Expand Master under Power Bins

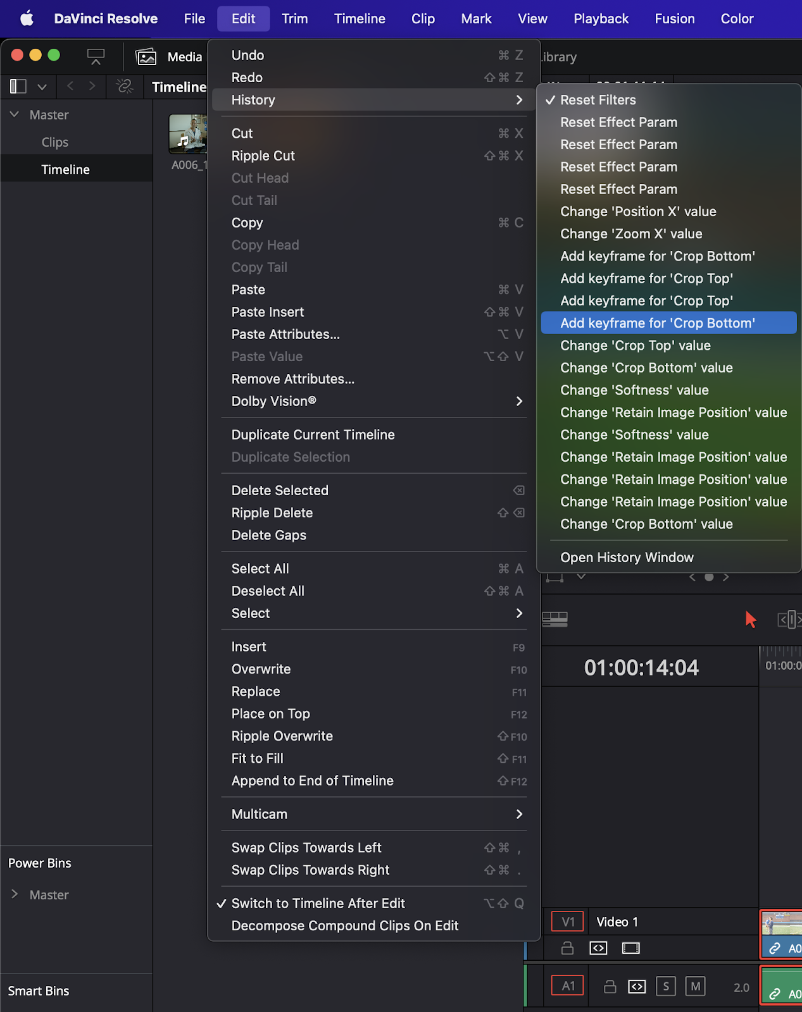[x=15, y=894]
